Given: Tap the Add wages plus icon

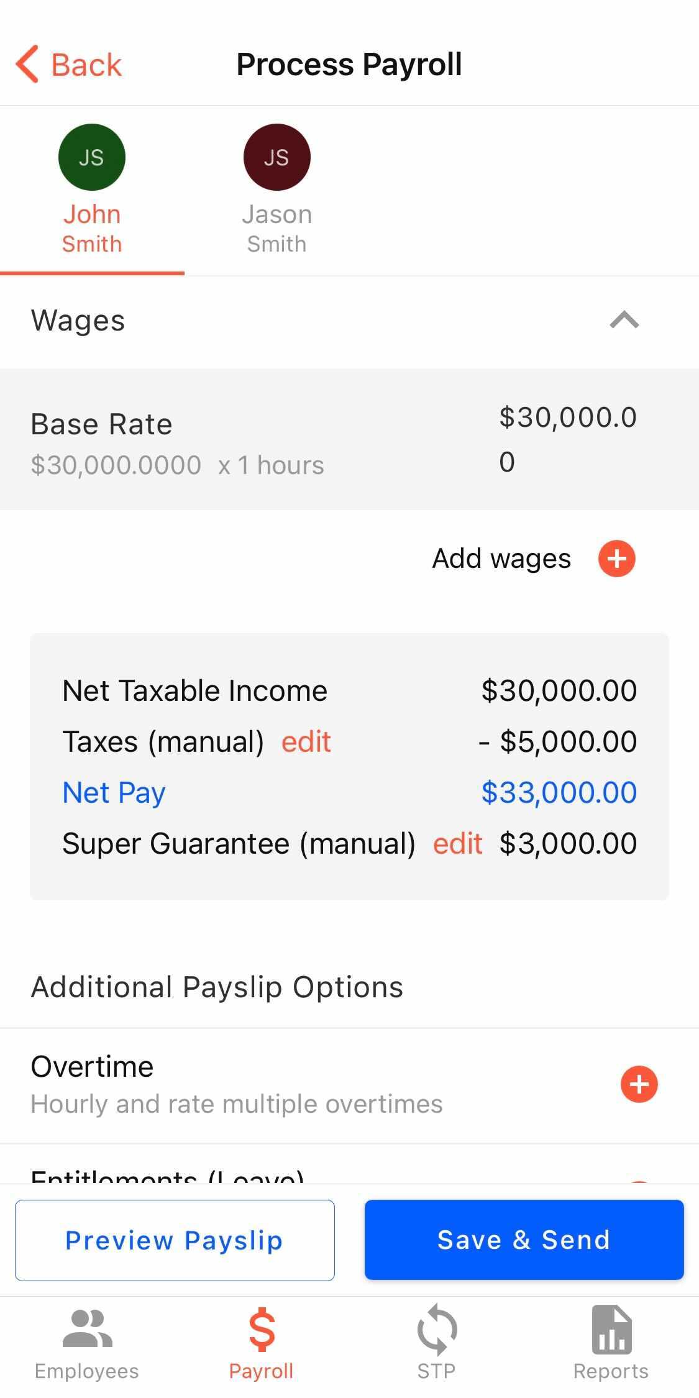Looking at the screenshot, I should pyautogui.click(x=616, y=558).
